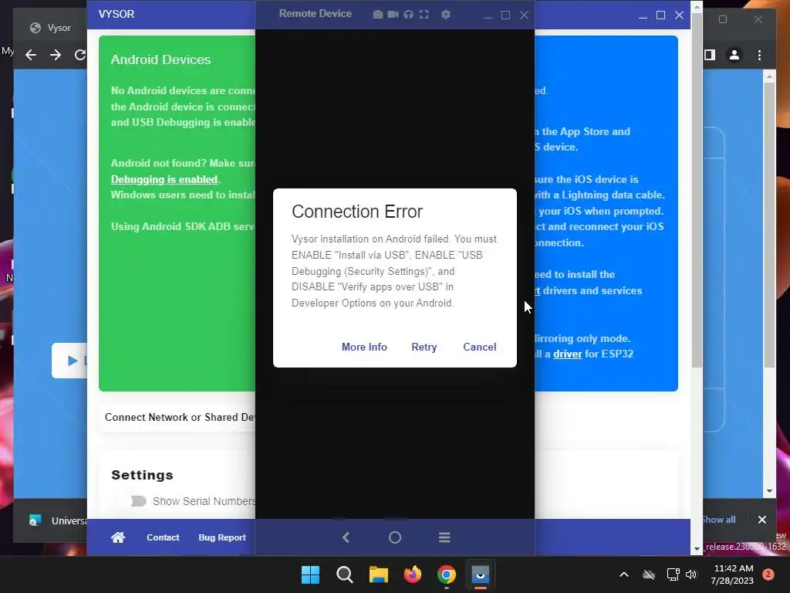Open Chrome from the taskbar
The width and height of the screenshot is (790, 593).
447,574
